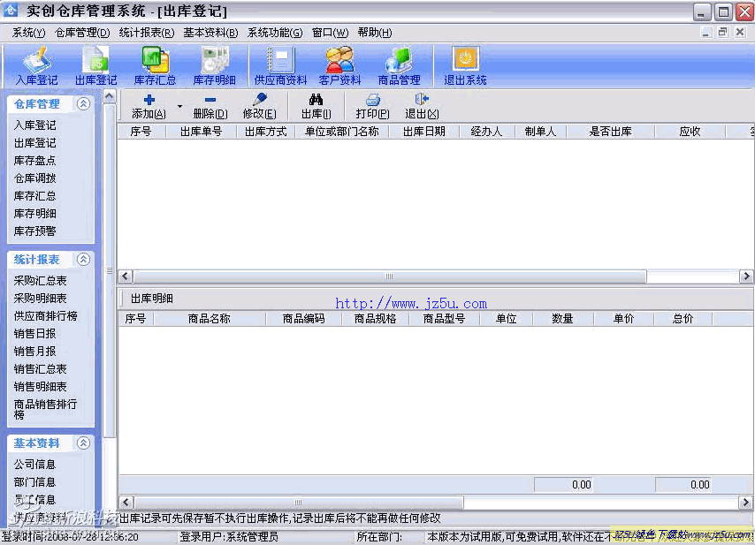Select 库存预警 in sidebar

tap(34, 231)
